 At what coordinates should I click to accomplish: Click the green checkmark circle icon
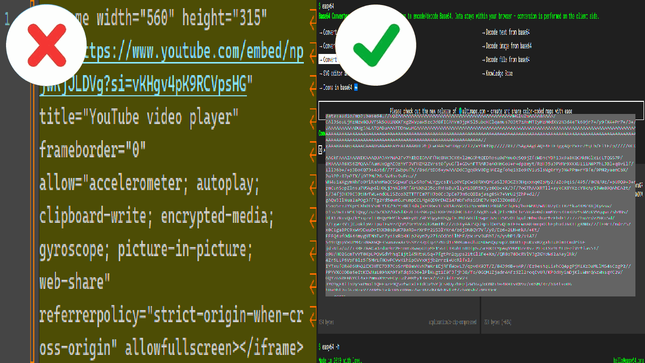375,45
